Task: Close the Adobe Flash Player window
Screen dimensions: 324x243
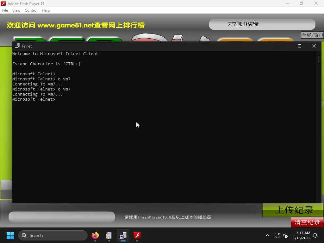Action: click(316, 3)
